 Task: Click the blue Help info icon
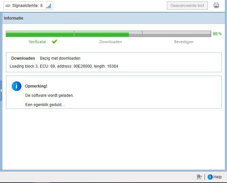click(x=210, y=177)
